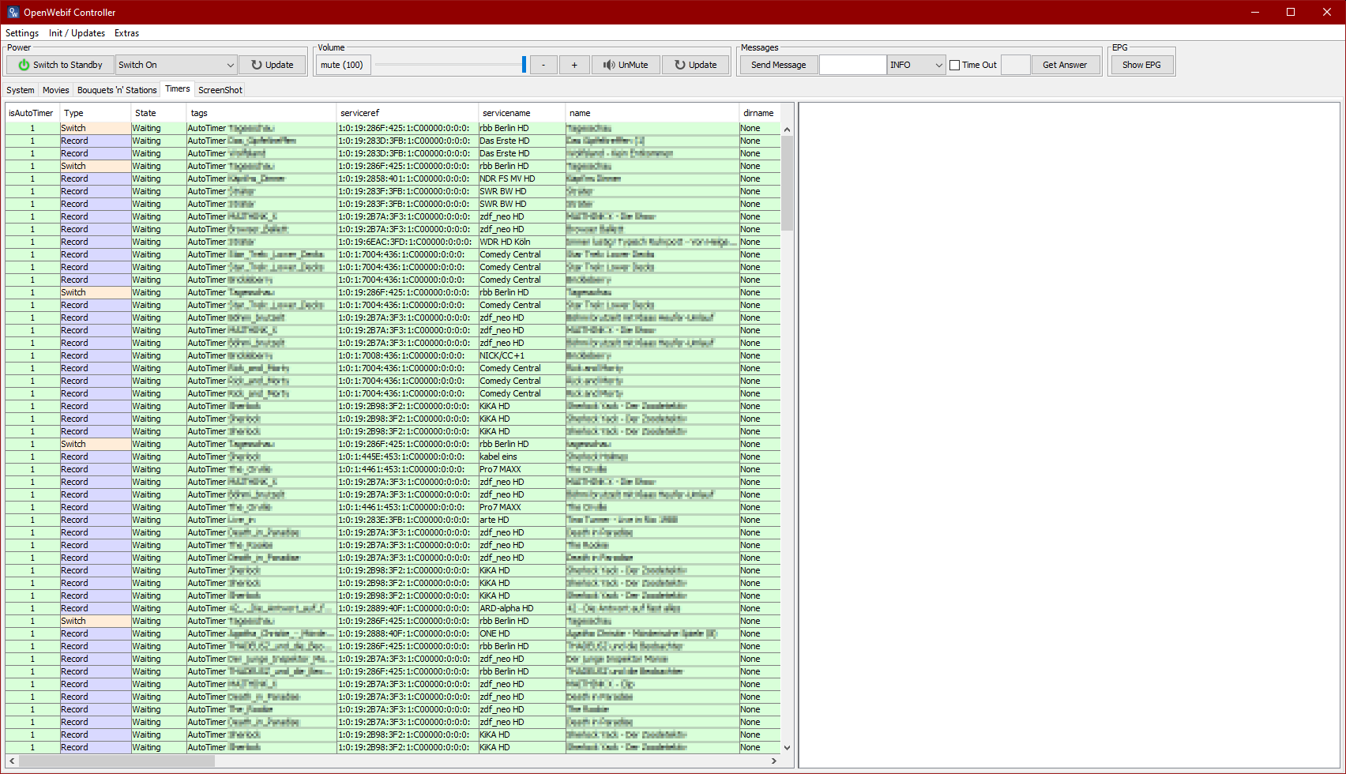Select the 'WDR HD Köln' servicename cell
The height and width of the screenshot is (774, 1346).
click(x=522, y=242)
